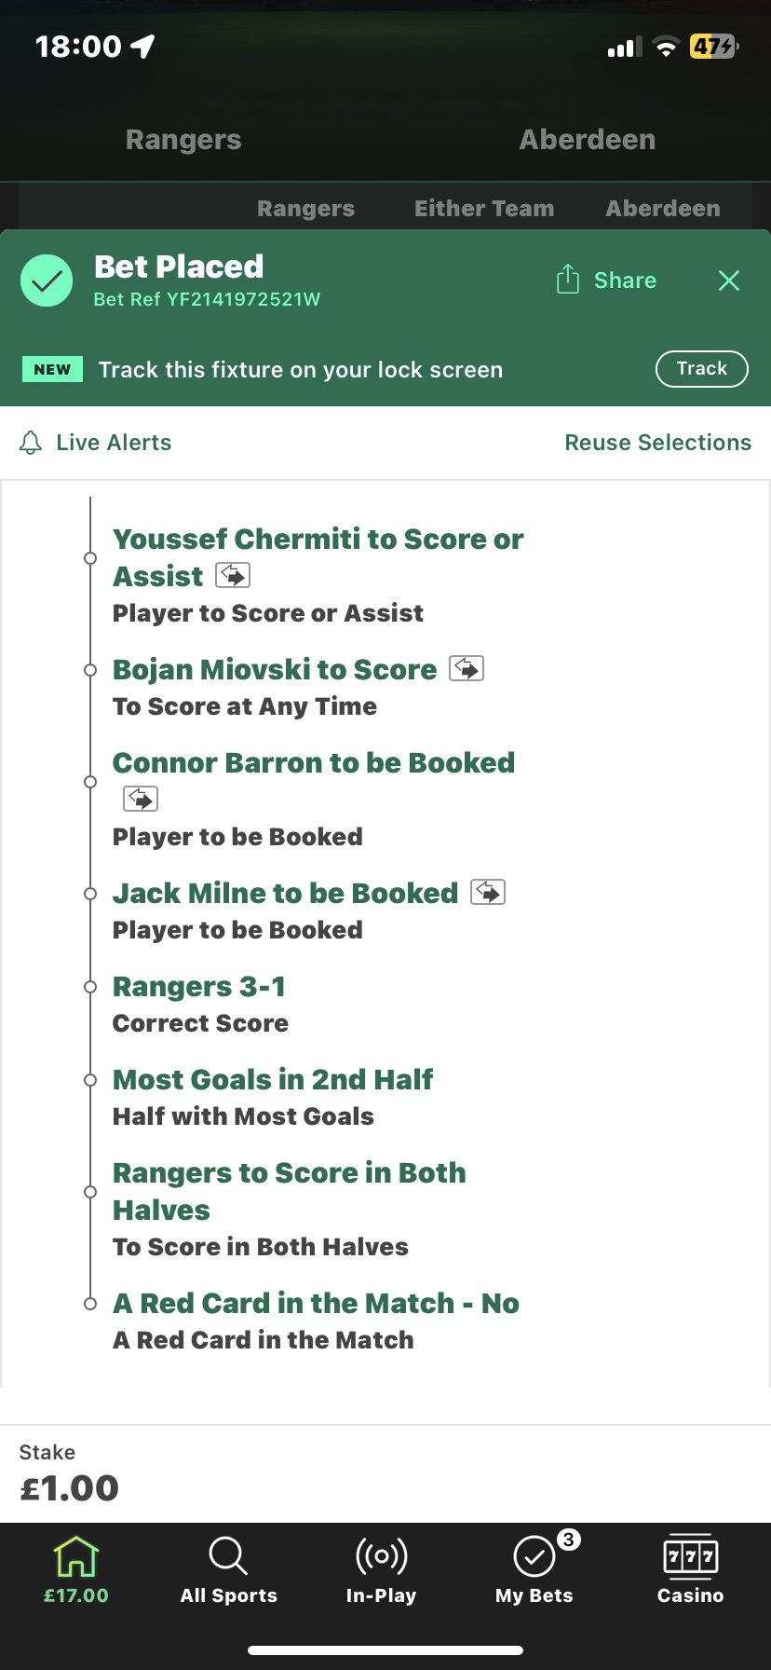Toggle substitution for Jack Milne to be Booked
Viewport: 771px width, 1670px height.
488,892
